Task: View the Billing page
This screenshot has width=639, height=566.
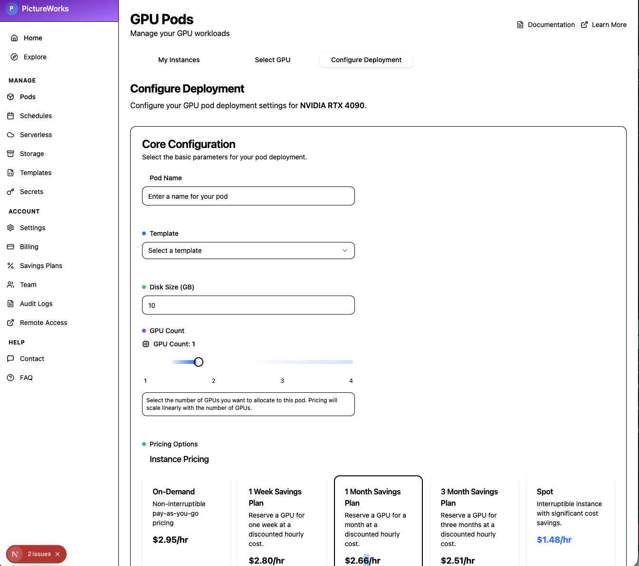Action: (x=29, y=247)
